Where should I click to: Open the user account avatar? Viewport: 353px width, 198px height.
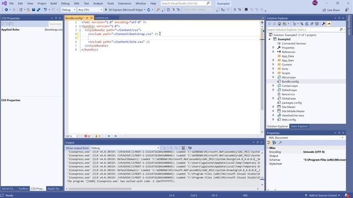click(x=315, y=3)
